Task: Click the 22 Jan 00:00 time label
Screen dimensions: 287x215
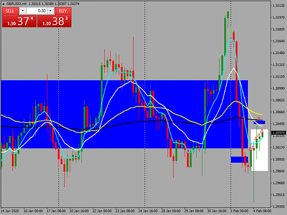Action: pos(102,211)
